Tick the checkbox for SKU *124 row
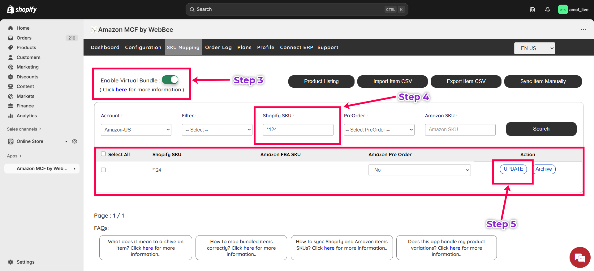 (x=103, y=170)
